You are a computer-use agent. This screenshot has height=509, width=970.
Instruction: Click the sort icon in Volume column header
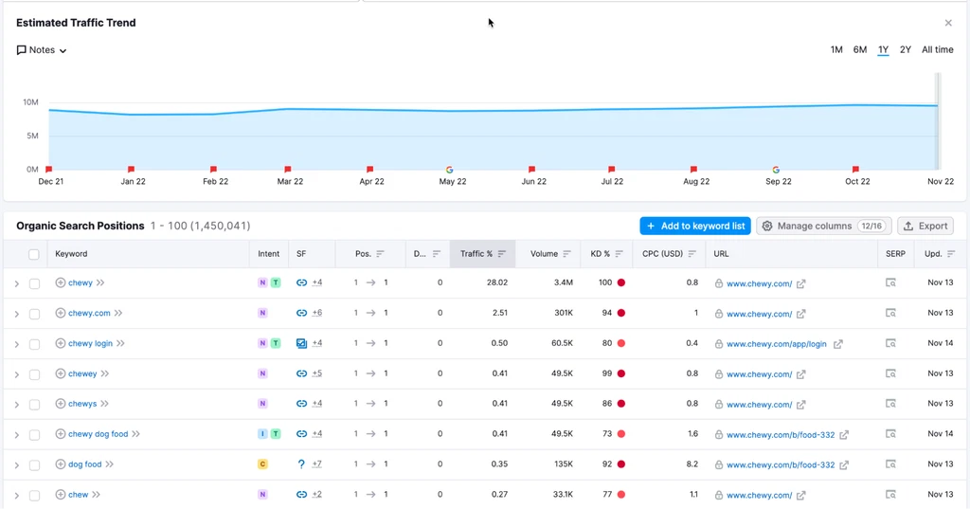(x=566, y=254)
